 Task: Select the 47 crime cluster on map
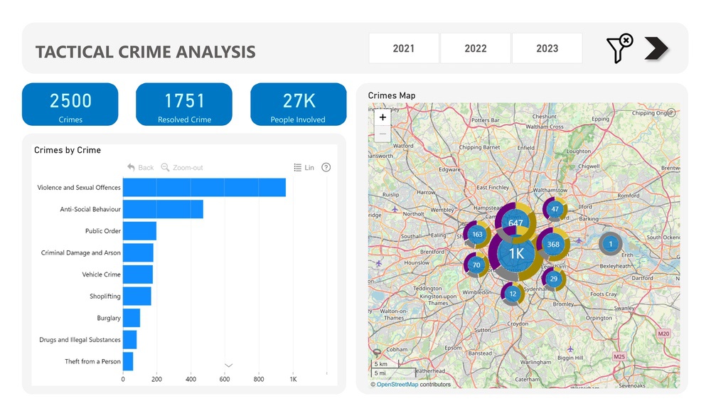pos(555,209)
